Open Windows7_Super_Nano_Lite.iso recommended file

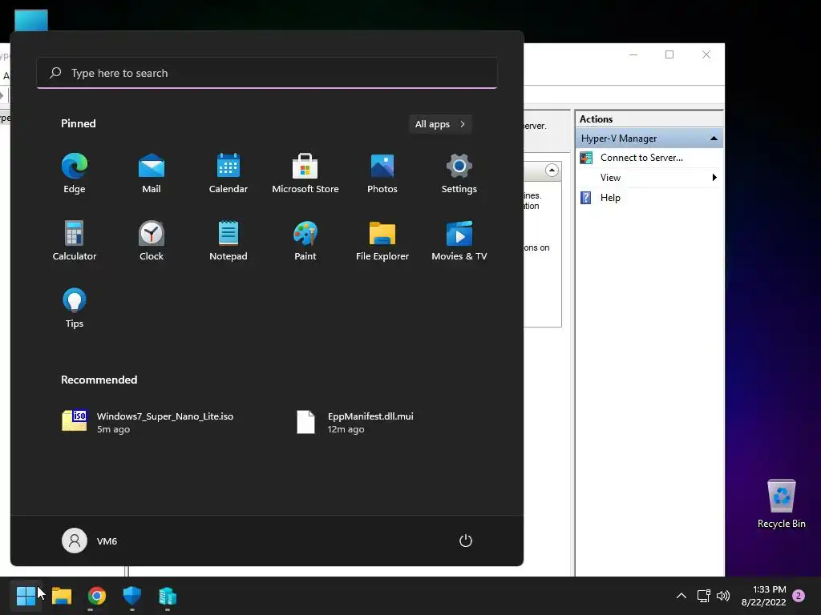tap(149, 422)
